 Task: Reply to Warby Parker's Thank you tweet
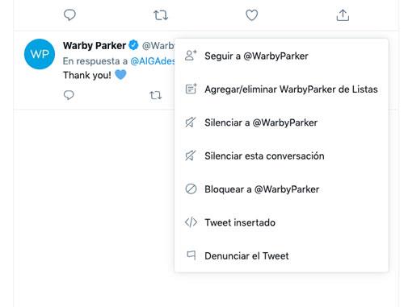(x=69, y=95)
